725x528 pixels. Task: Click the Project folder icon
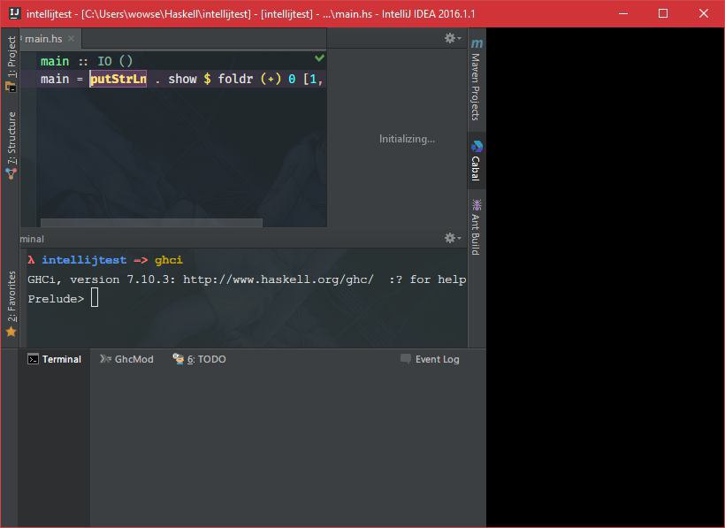pyautogui.click(x=11, y=87)
